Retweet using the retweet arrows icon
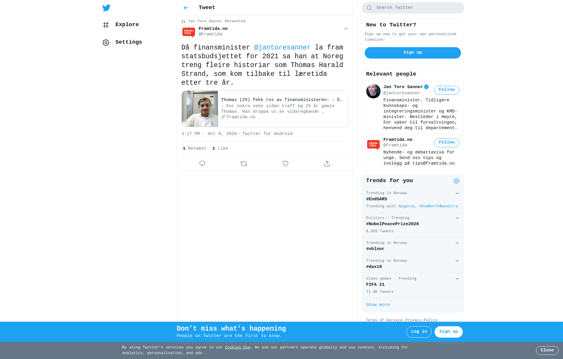 pyautogui.click(x=244, y=164)
